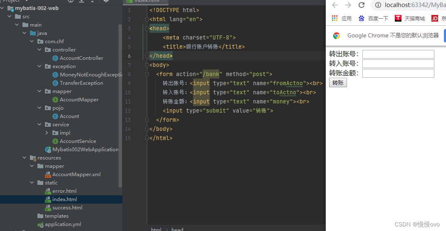This screenshot has height=231, width=446.
Task: Open the 百度一下 bookmark
Action: click(x=374, y=18)
